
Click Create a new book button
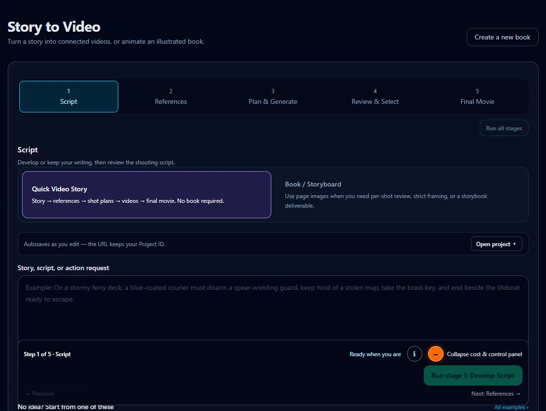pyautogui.click(x=503, y=37)
